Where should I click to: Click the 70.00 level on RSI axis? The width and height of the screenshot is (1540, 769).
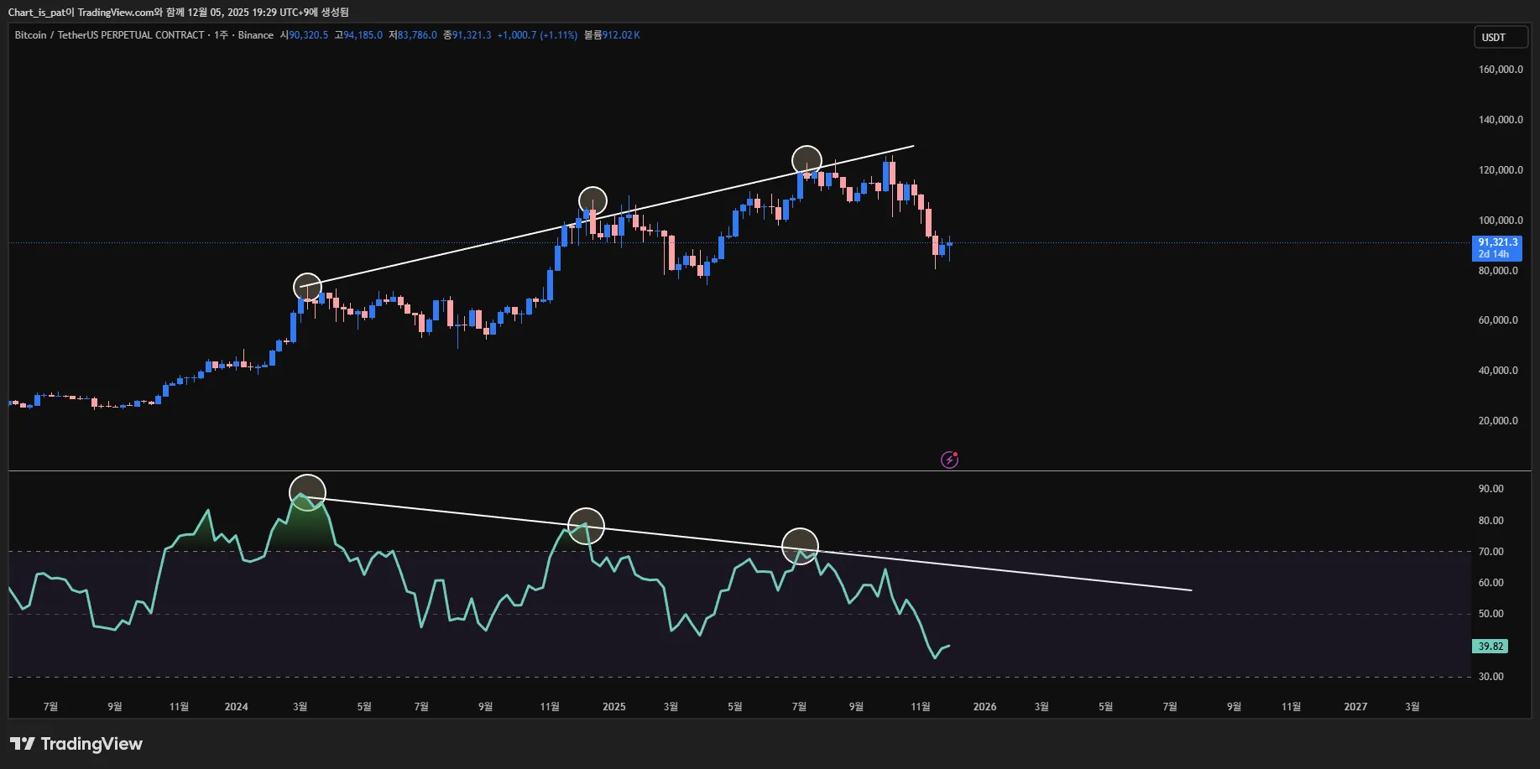(x=1490, y=552)
